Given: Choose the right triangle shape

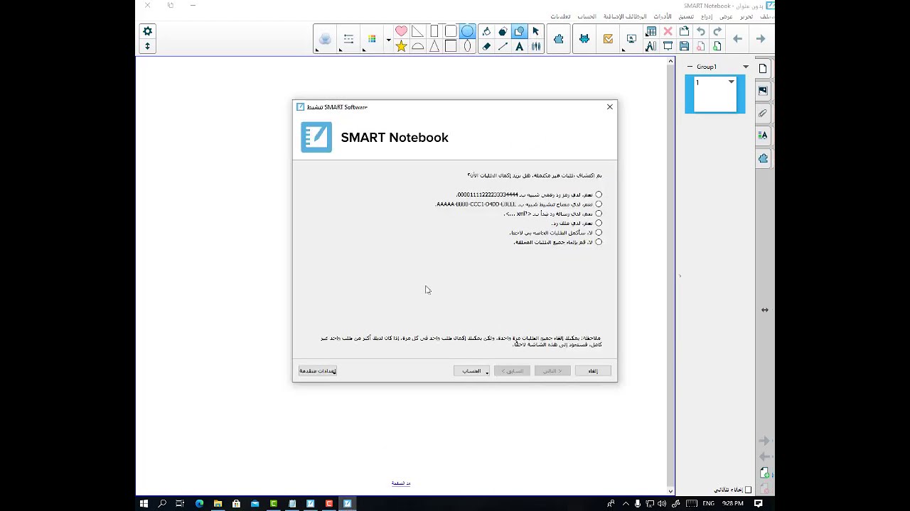Looking at the screenshot, I should tap(417, 31).
